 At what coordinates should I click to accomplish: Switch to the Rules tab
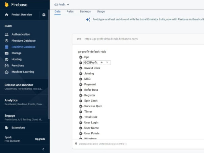(70, 12)
